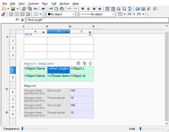Click the Cut scissors icon

pos(50,9)
